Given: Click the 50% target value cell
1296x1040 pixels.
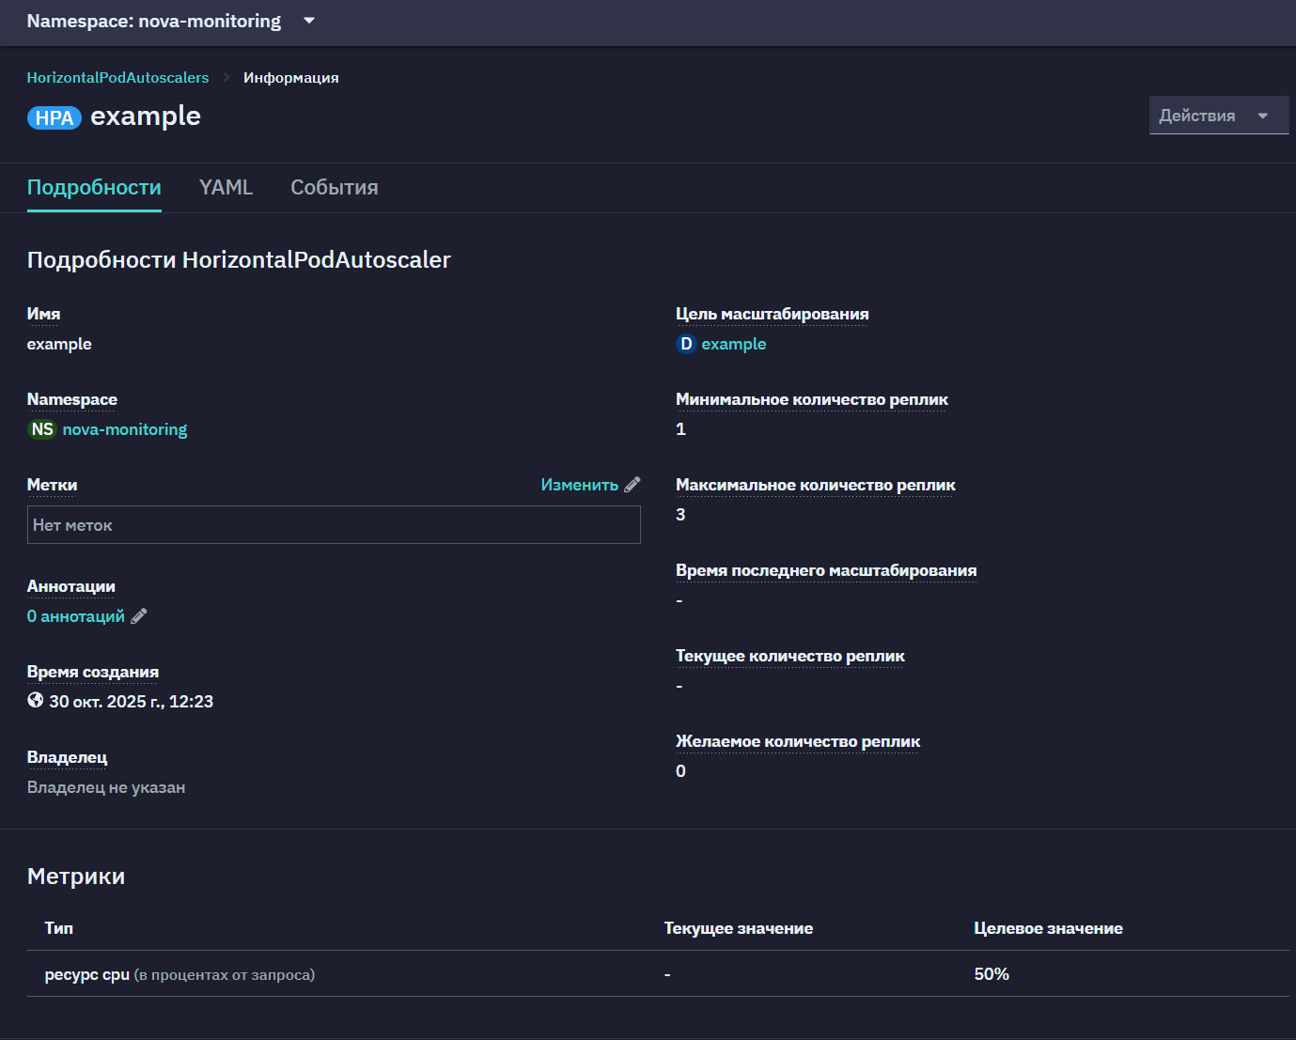Looking at the screenshot, I should click(992, 974).
